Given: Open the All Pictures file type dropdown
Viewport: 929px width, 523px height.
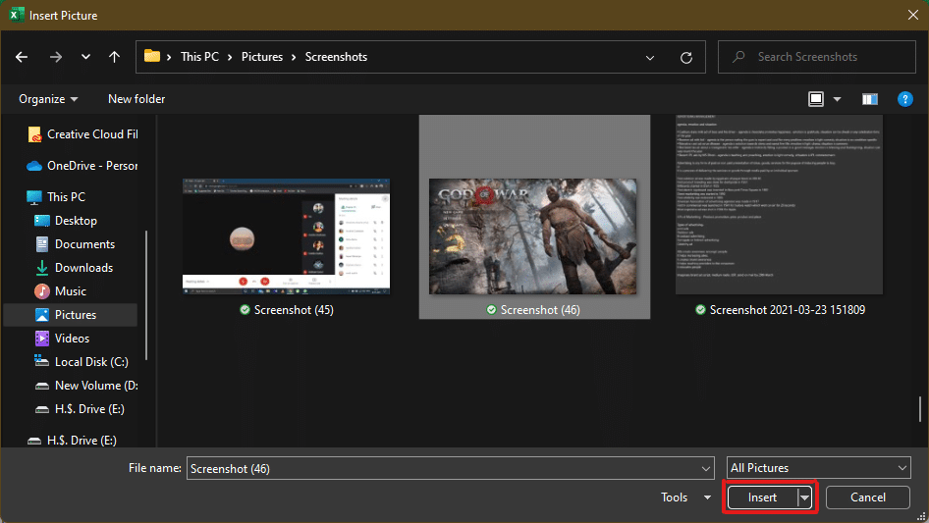Looking at the screenshot, I should [x=818, y=468].
